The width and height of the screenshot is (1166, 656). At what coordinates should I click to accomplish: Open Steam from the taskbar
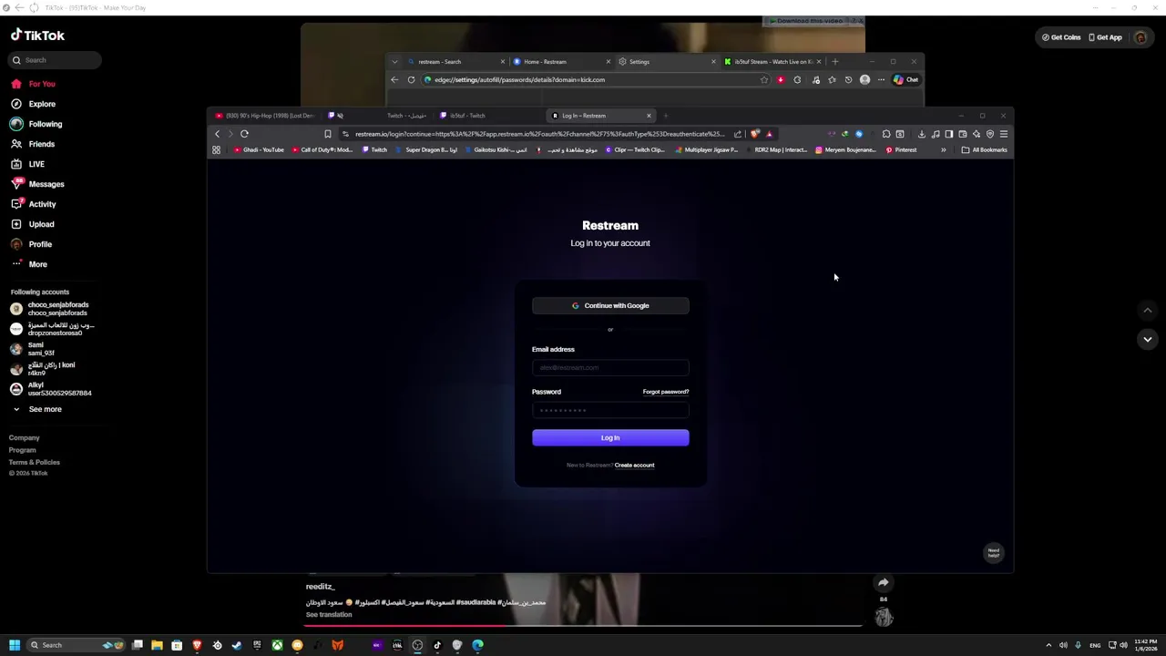237,645
